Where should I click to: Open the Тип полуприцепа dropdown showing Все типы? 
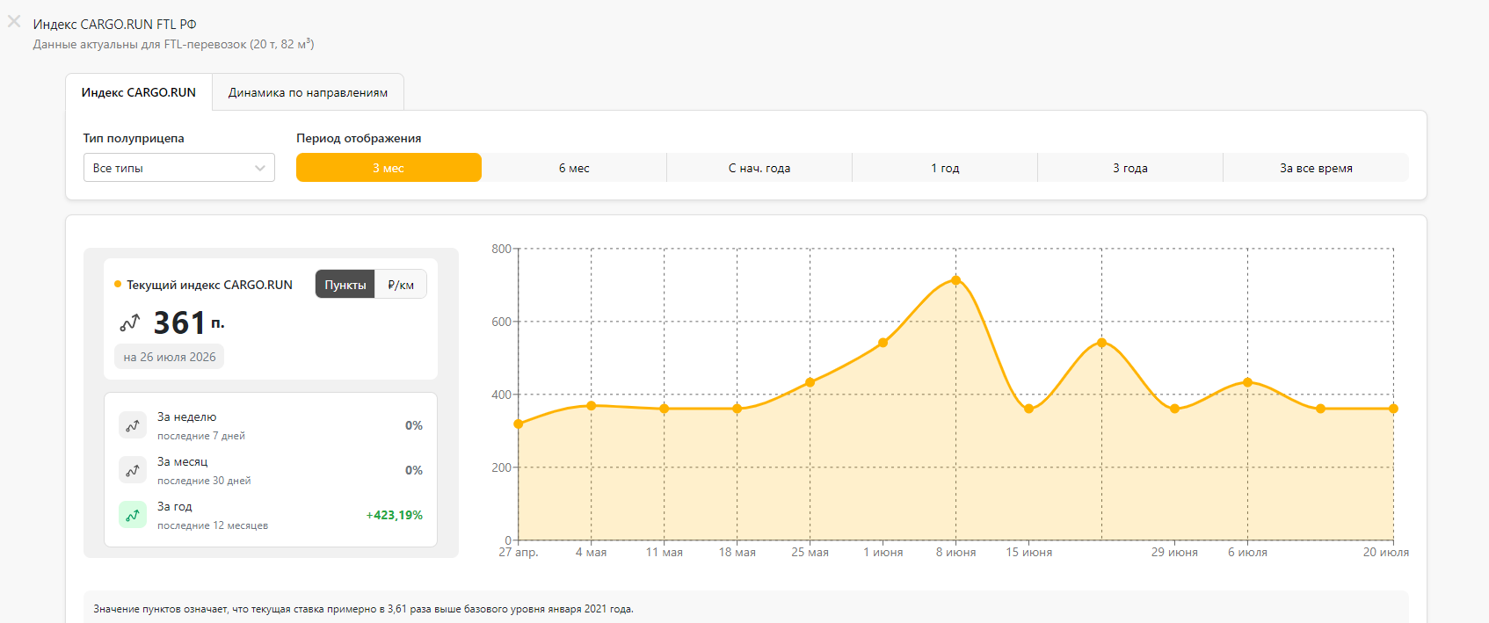pos(179,168)
